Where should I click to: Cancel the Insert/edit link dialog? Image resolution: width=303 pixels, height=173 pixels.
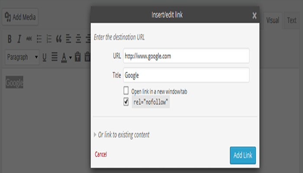coord(100,154)
